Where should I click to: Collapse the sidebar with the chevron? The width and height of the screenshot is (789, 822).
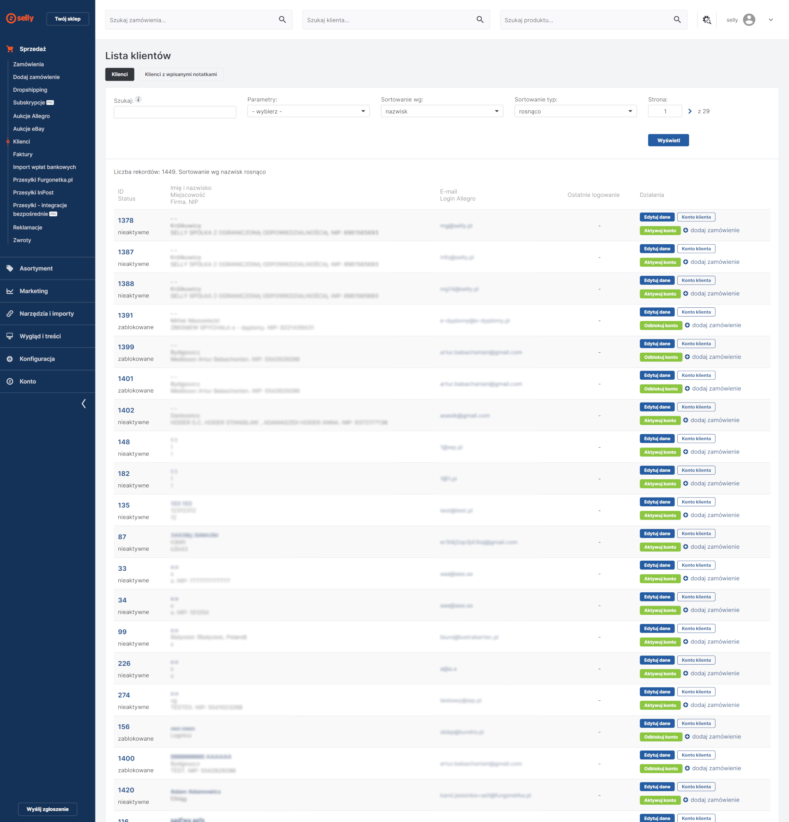pyautogui.click(x=83, y=403)
